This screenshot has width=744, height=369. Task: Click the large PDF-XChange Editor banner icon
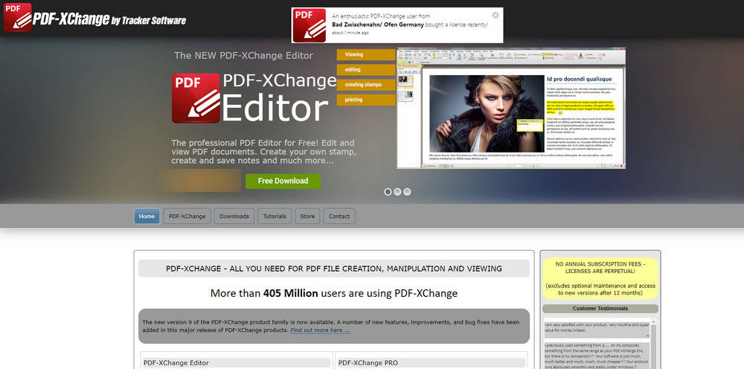point(196,98)
